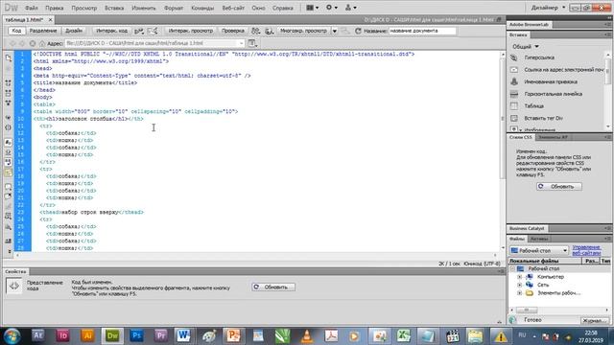Switch to the Активы tab

tap(539, 239)
